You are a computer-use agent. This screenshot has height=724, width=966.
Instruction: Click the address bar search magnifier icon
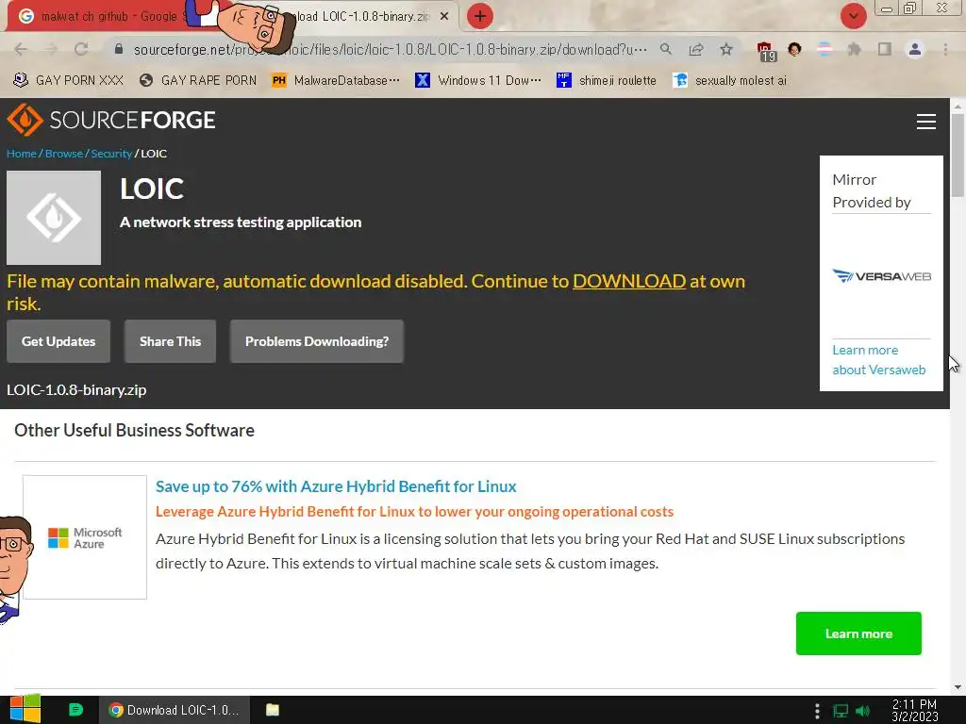(665, 49)
